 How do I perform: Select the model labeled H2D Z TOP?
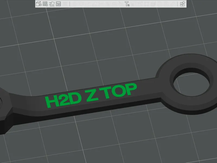[x=108, y=94]
